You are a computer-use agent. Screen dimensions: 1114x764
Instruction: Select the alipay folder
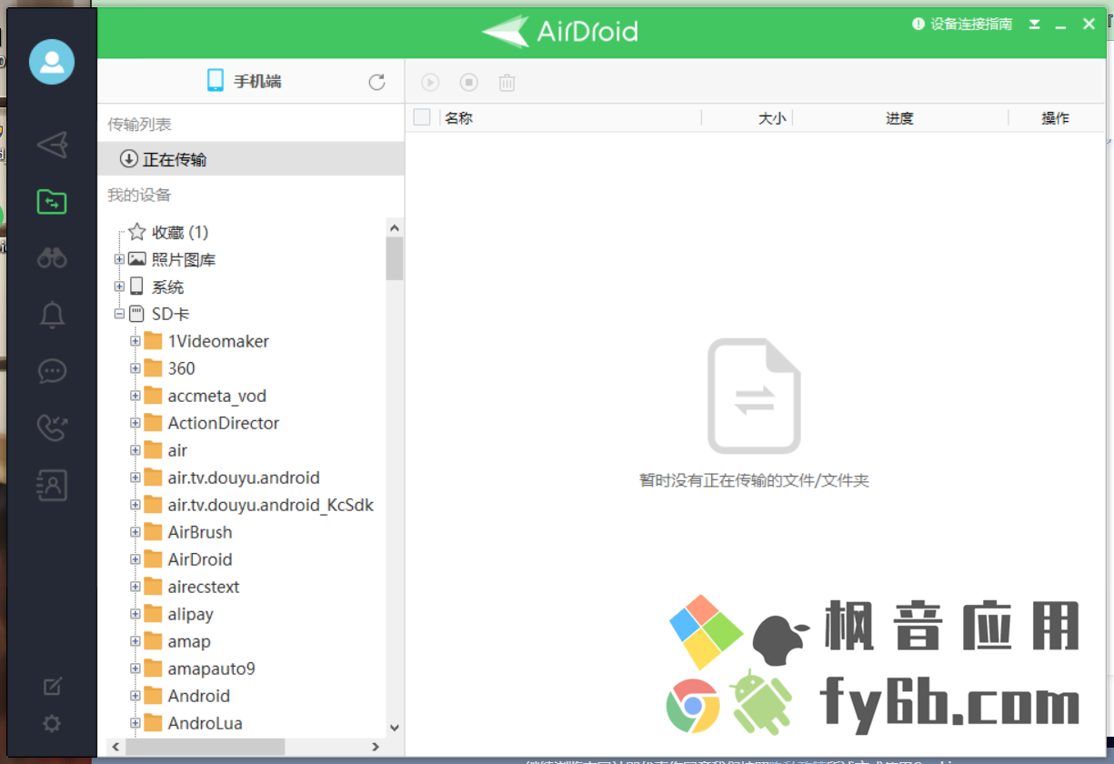coord(191,614)
